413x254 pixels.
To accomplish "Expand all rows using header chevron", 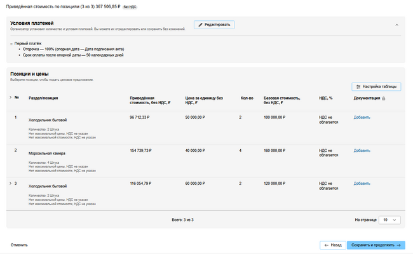I will click(10, 98).
